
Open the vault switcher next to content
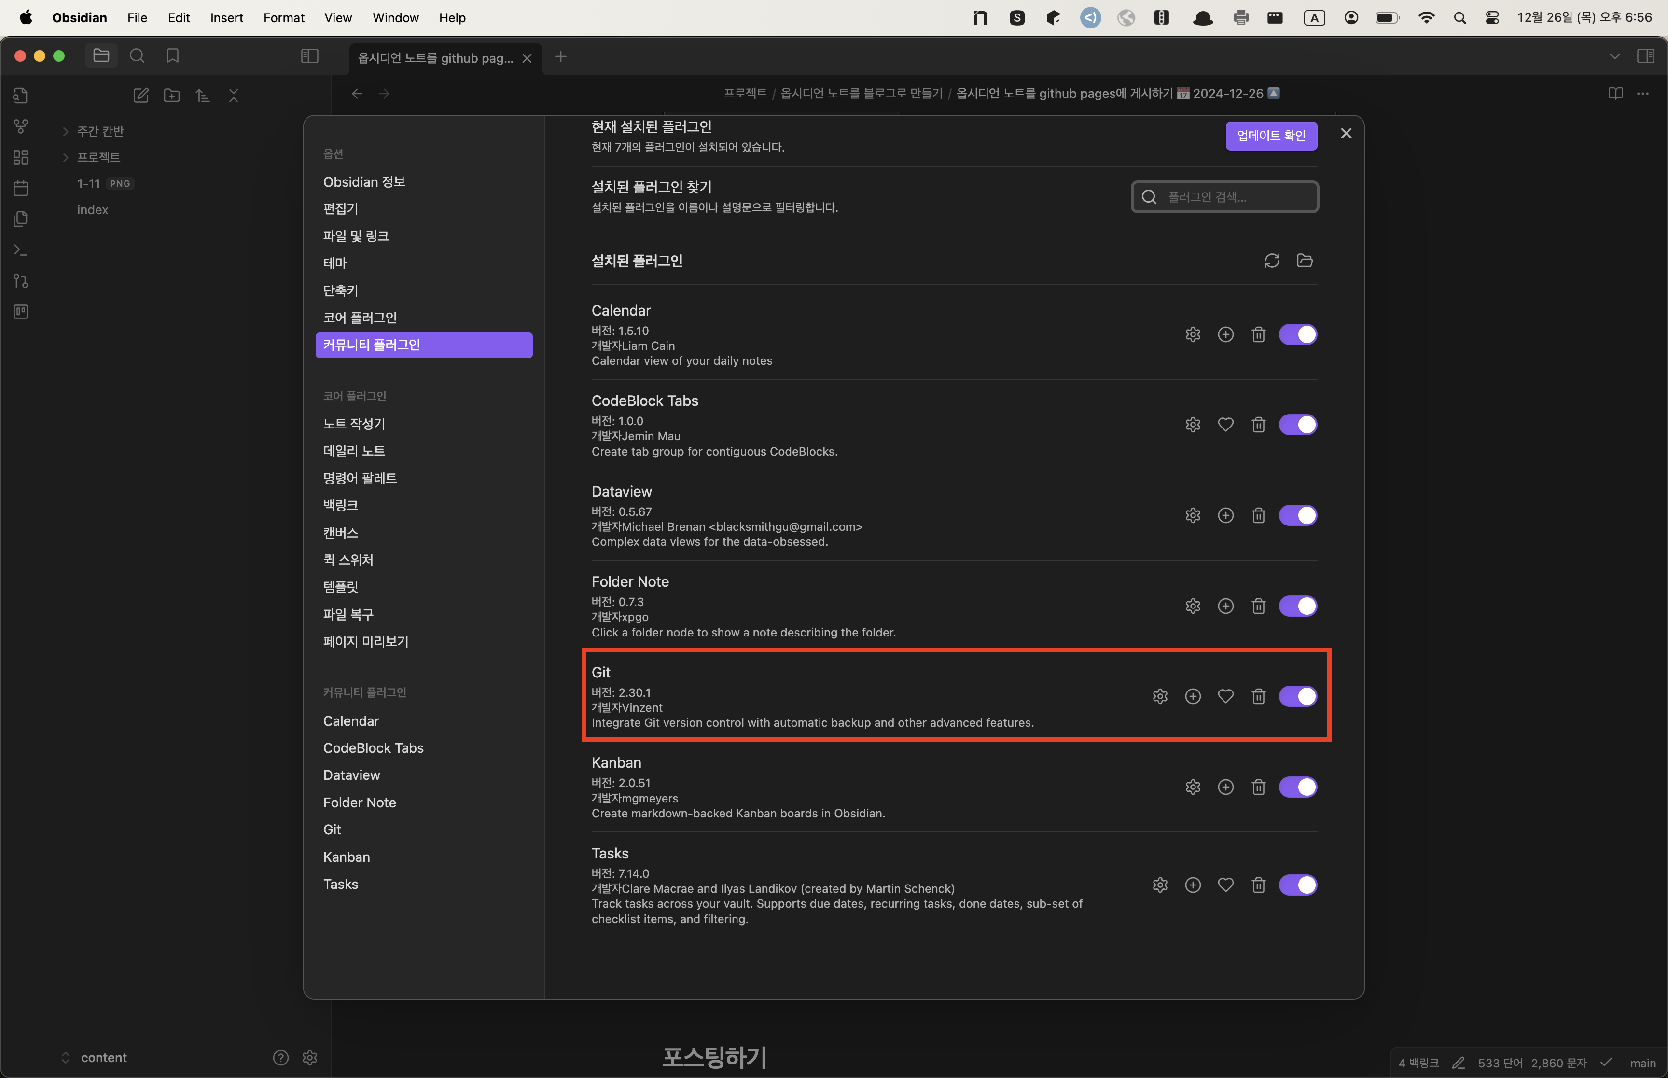(66, 1057)
